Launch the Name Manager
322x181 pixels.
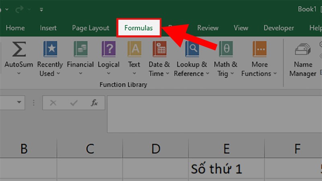(x=303, y=50)
